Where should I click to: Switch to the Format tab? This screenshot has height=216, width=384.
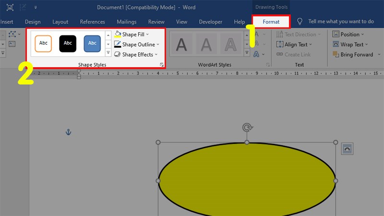[271, 22]
